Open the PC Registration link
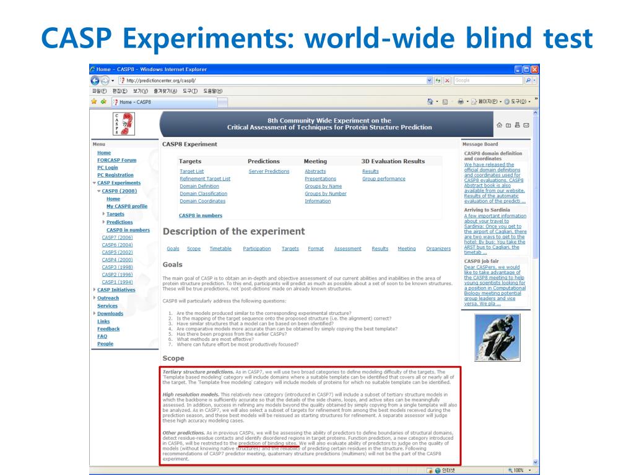This screenshot has height=475, width=634. (x=115, y=175)
